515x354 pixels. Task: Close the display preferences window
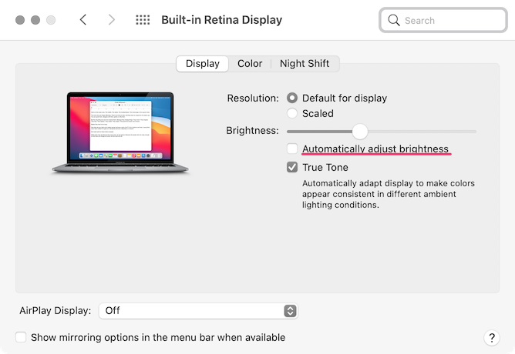[20, 20]
